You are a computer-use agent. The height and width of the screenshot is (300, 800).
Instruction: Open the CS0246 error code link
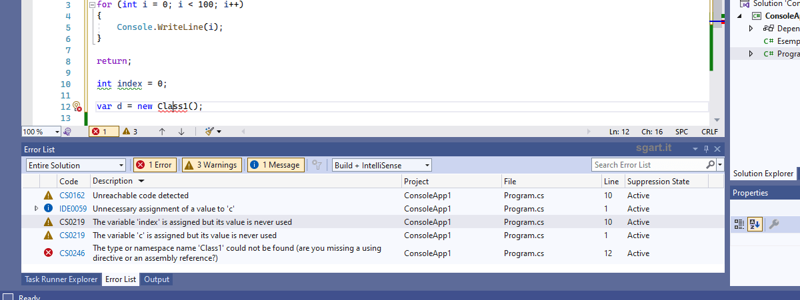point(72,253)
